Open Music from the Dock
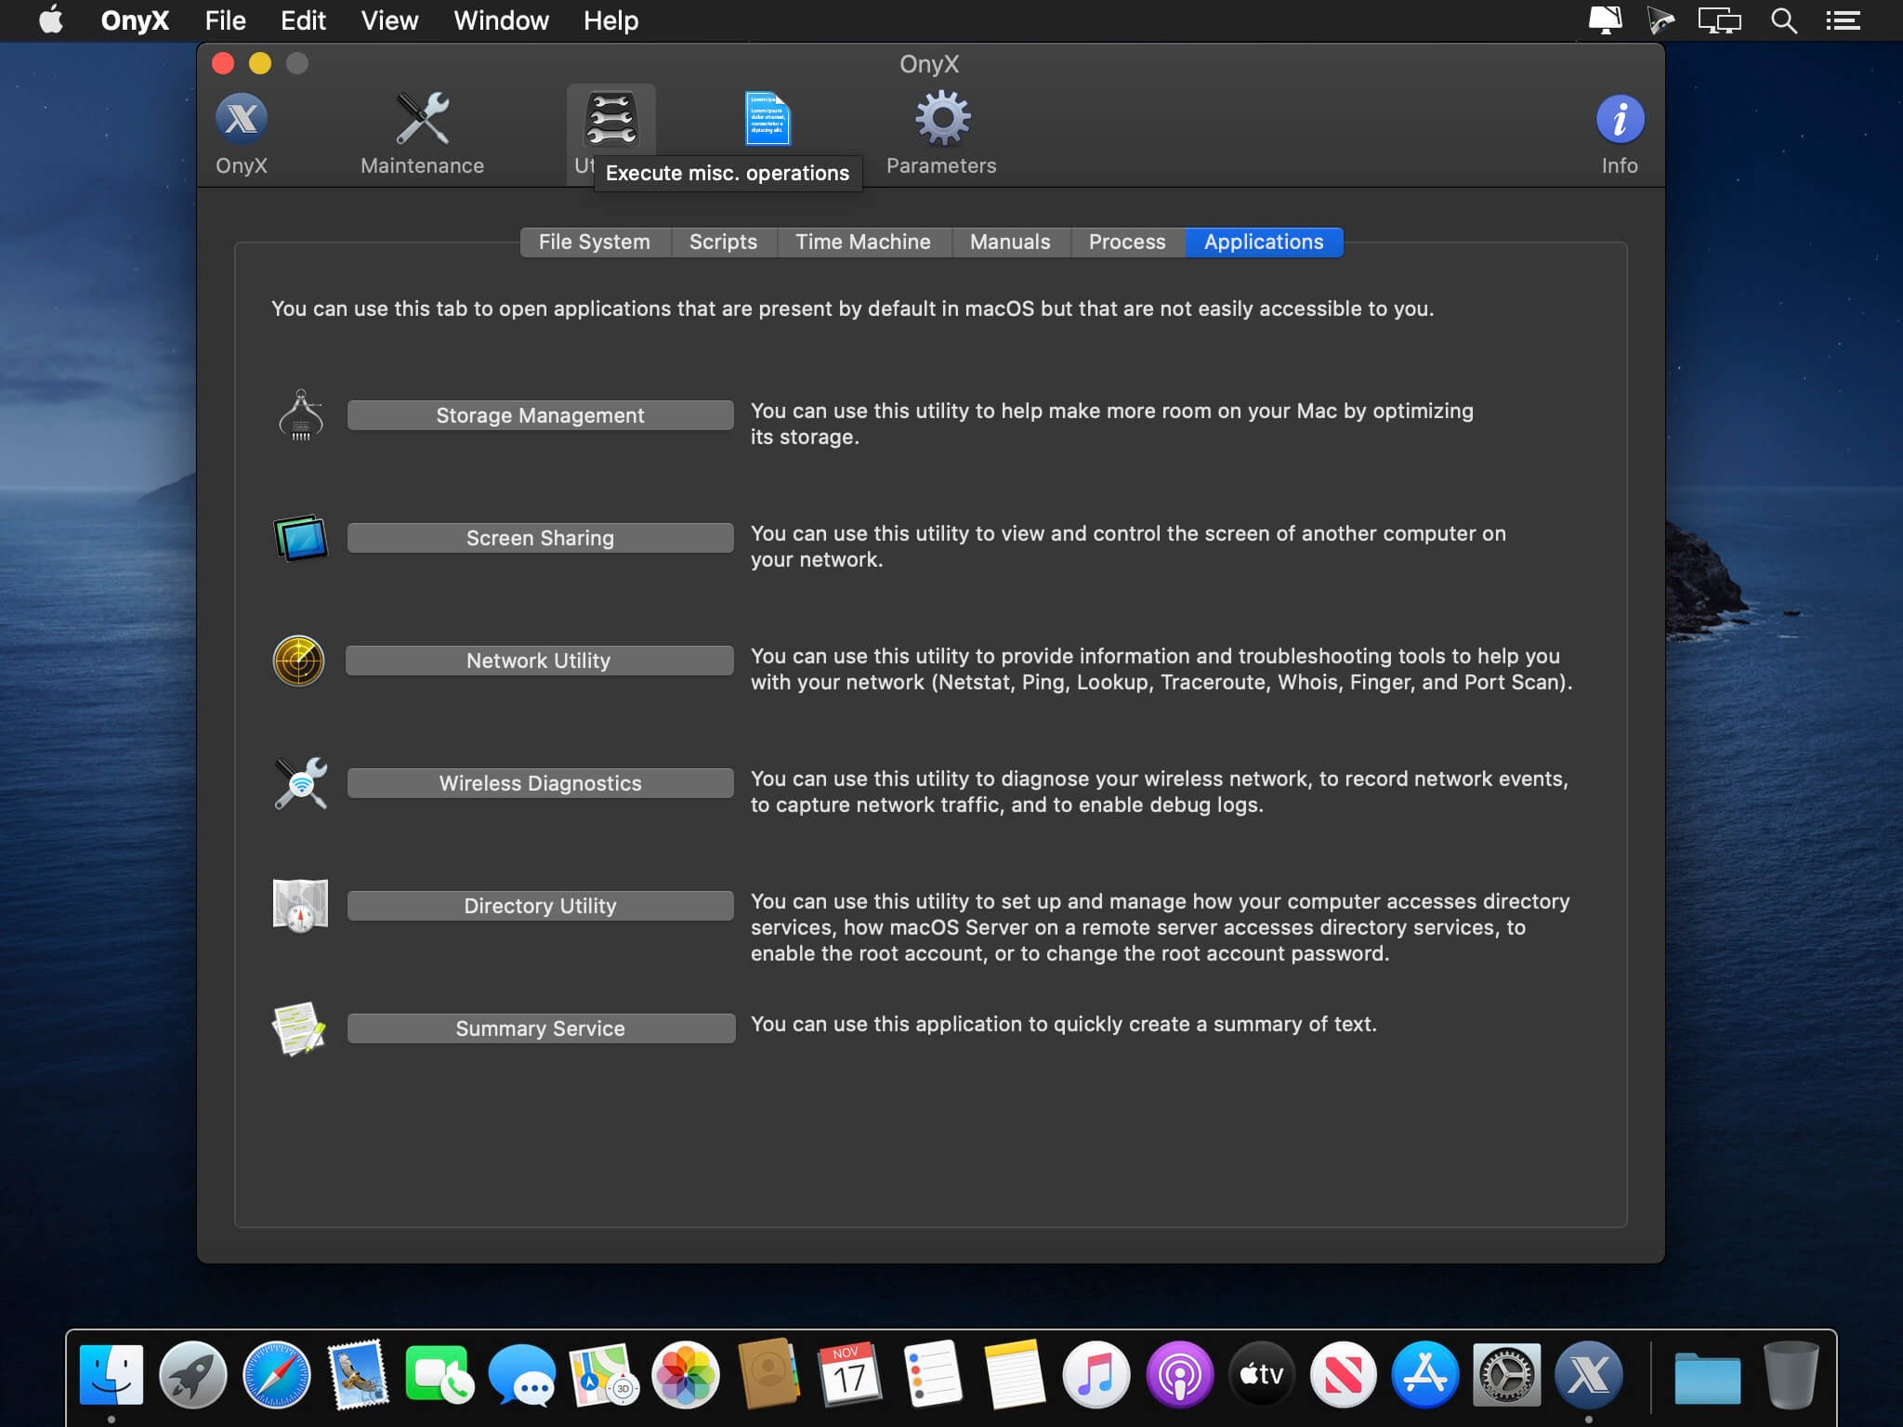 coord(1096,1375)
